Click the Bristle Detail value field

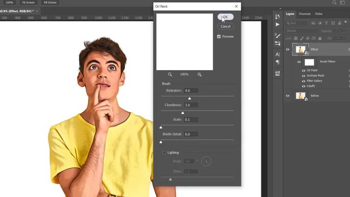click(x=191, y=134)
